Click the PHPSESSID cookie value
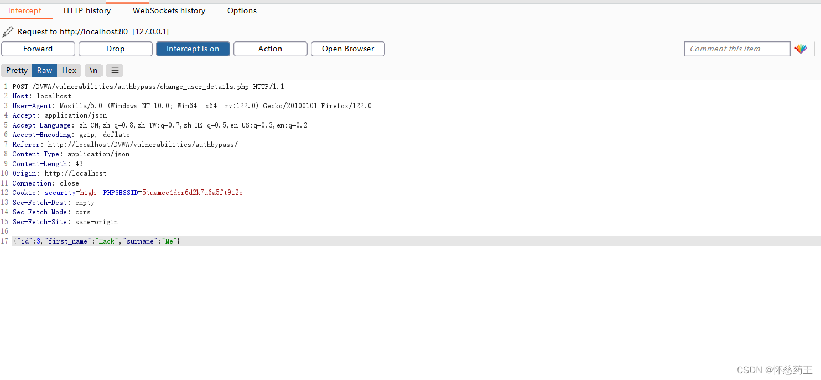 pyautogui.click(x=193, y=193)
